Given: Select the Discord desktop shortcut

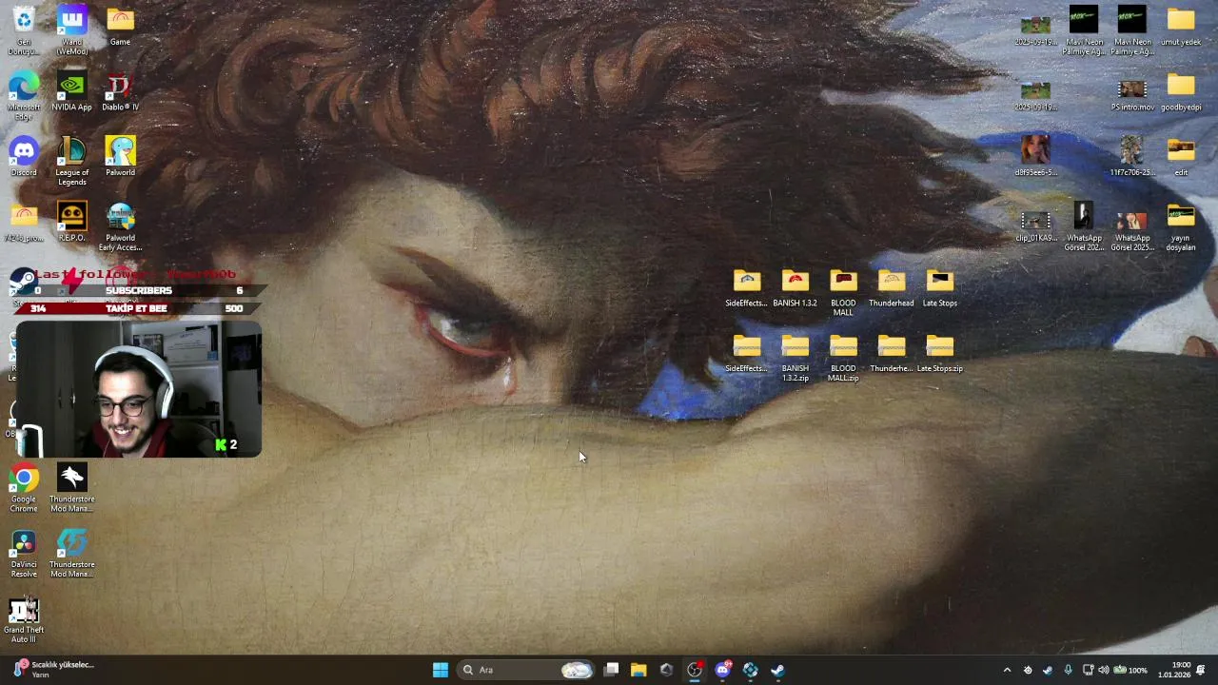Looking at the screenshot, I should click(x=24, y=157).
